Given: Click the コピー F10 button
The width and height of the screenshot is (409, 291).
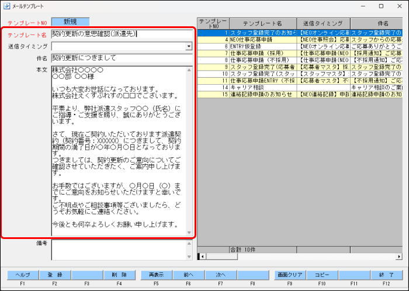Looking at the screenshot, I should click(x=322, y=275).
